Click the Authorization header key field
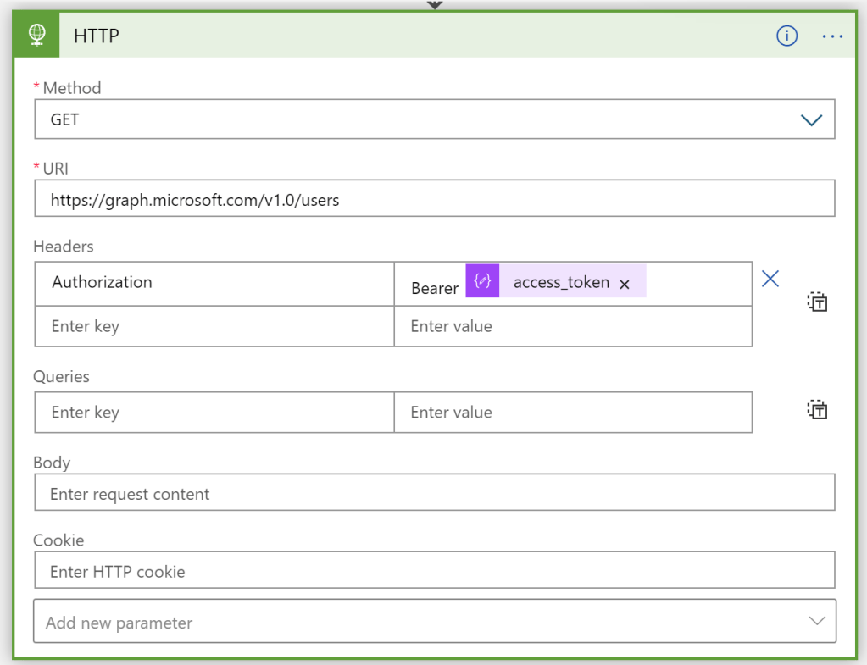The image size is (867, 665). pos(214,283)
